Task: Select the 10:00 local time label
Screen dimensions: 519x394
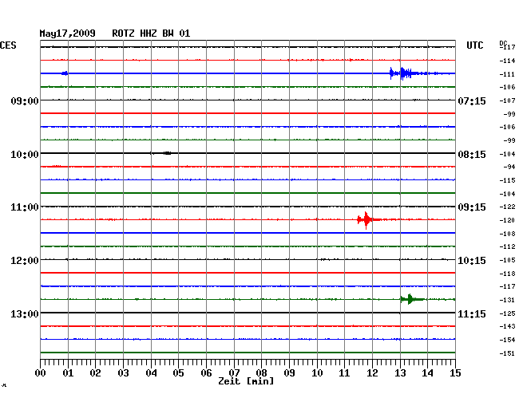Action: coord(25,155)
